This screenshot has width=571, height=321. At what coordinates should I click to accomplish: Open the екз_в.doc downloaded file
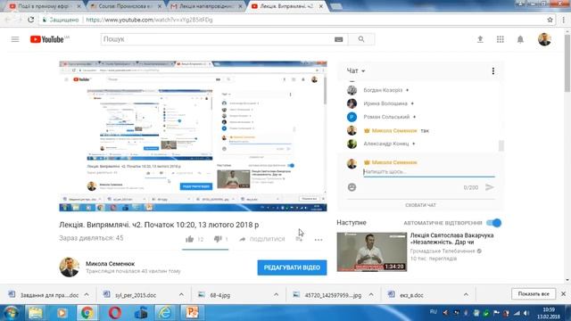click(411, 295)
